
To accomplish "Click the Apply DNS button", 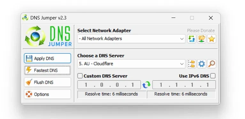I will (48, 58).
